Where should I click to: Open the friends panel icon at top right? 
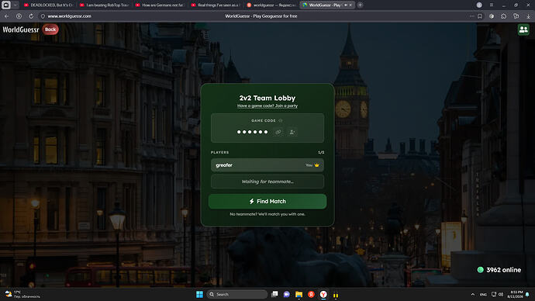[523, 29]
